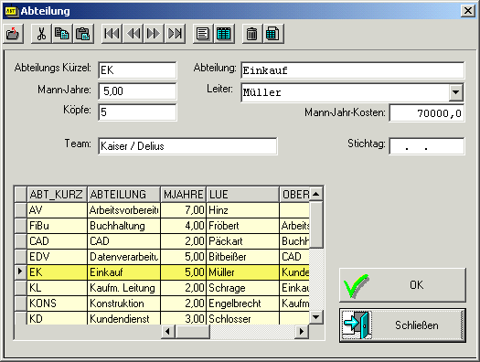Click the OBER column header
This screenshot has width=480, height=362.
click(294, 195)
